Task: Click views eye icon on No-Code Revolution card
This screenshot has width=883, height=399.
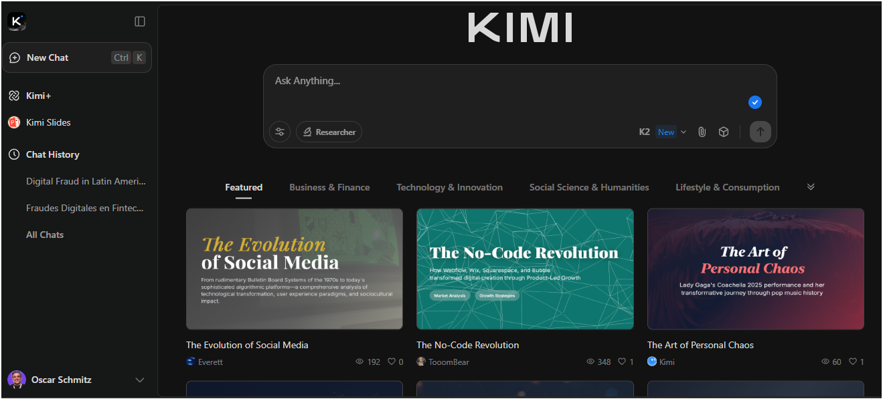Action: (590, 362)
